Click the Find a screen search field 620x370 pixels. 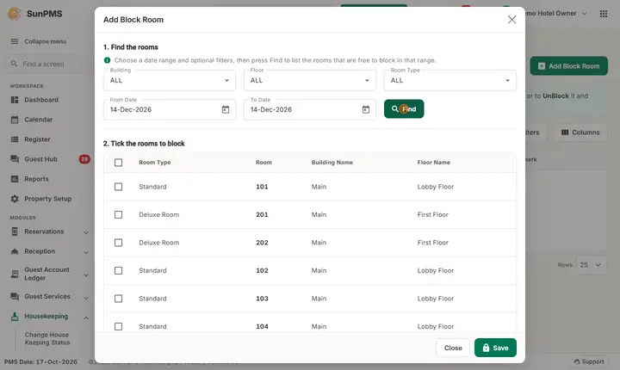[47, 64]
